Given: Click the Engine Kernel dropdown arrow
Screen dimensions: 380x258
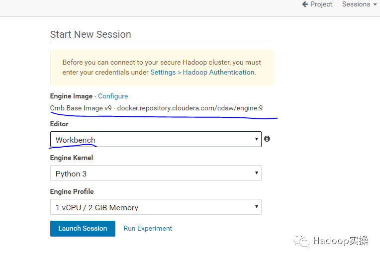Looking at the screenshot, I should 257,172.
